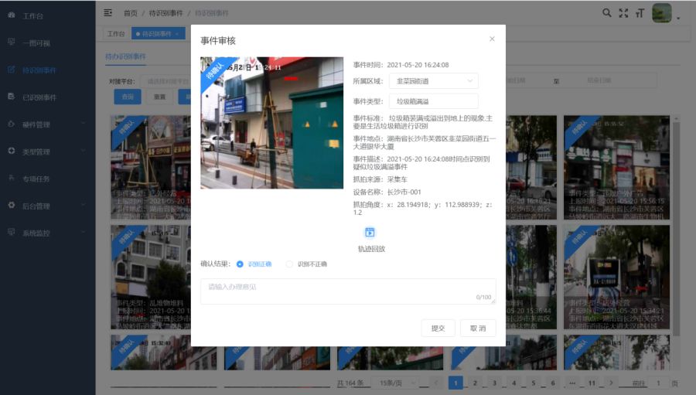Collapse the sidebar with hamburger icon
The width and height of the screenshot is (696, 395).
[x=107, y=12]
